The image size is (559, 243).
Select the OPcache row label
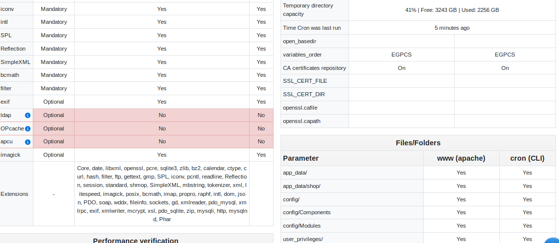click(12, 128)
